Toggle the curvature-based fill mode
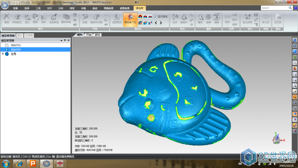298x168 pixels. pos(140,16)
